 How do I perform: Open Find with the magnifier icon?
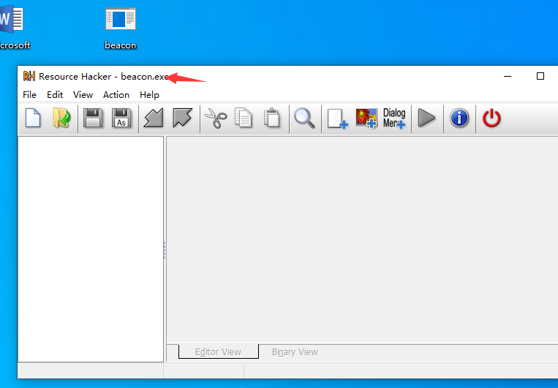pyautogui.click(x=305, y=118)
